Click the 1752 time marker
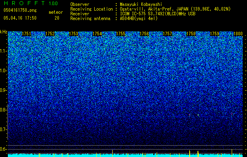This screenshot has width=247, height=157. click(50, 34)
